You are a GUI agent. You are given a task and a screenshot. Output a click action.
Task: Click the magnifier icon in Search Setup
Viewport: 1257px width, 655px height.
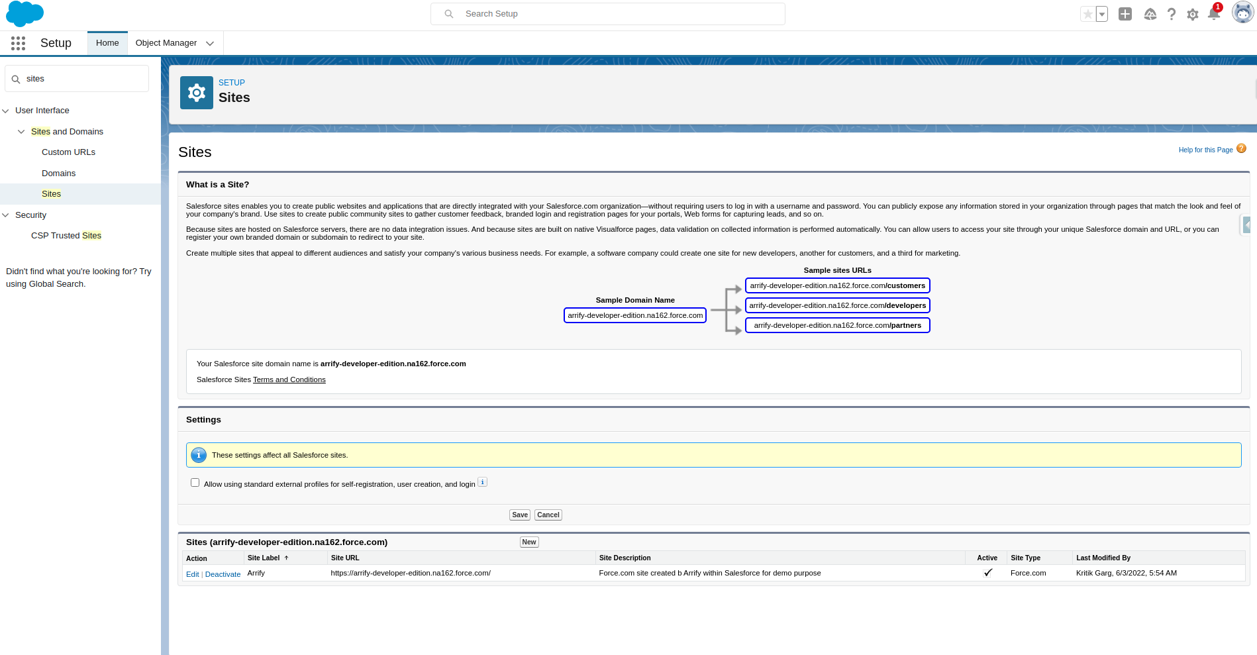click(x=449, y=14)
